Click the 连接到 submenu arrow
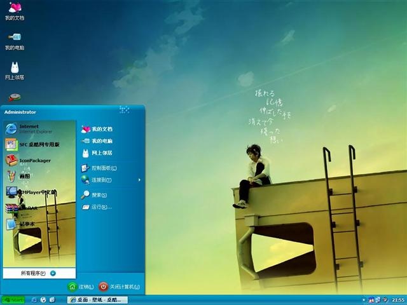 point(140,180)
